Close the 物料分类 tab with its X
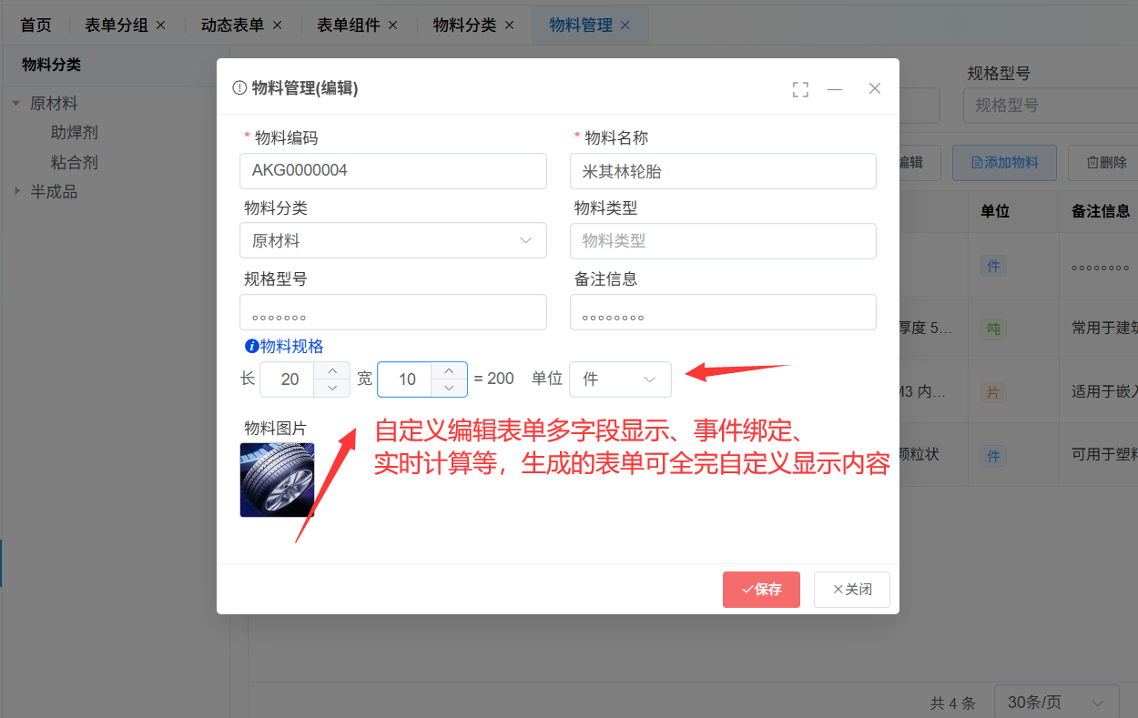This screenshot has width=1138, height=718. click(510, 25)
